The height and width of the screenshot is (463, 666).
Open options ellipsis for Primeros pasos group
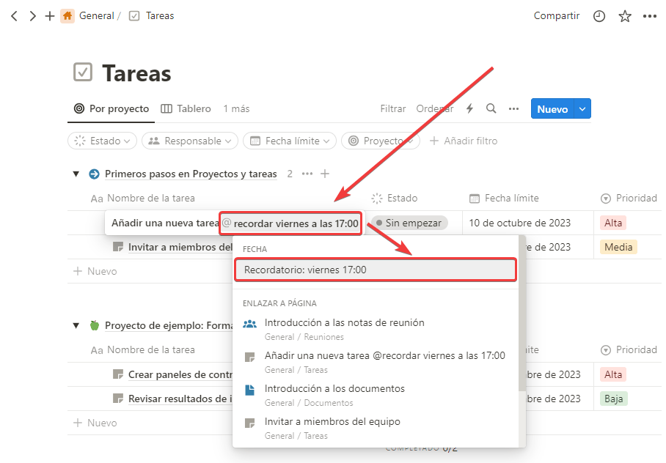click(307, 174)
